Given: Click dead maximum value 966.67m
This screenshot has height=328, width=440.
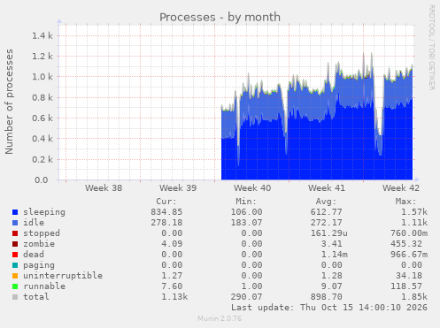Looking at the screenshot, I should click(x=409, y=255).
